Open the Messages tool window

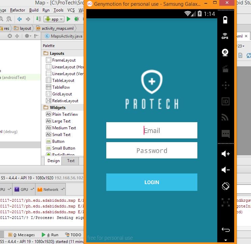22,235
